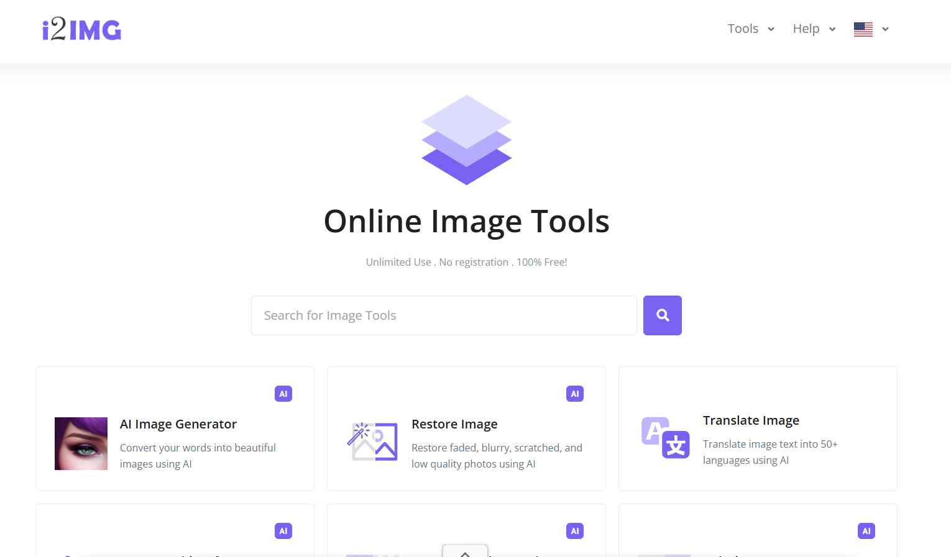This screenshot has height=557, width=951.
Task: Focus the Search for Image Tools field
Action: click(444, 315)
